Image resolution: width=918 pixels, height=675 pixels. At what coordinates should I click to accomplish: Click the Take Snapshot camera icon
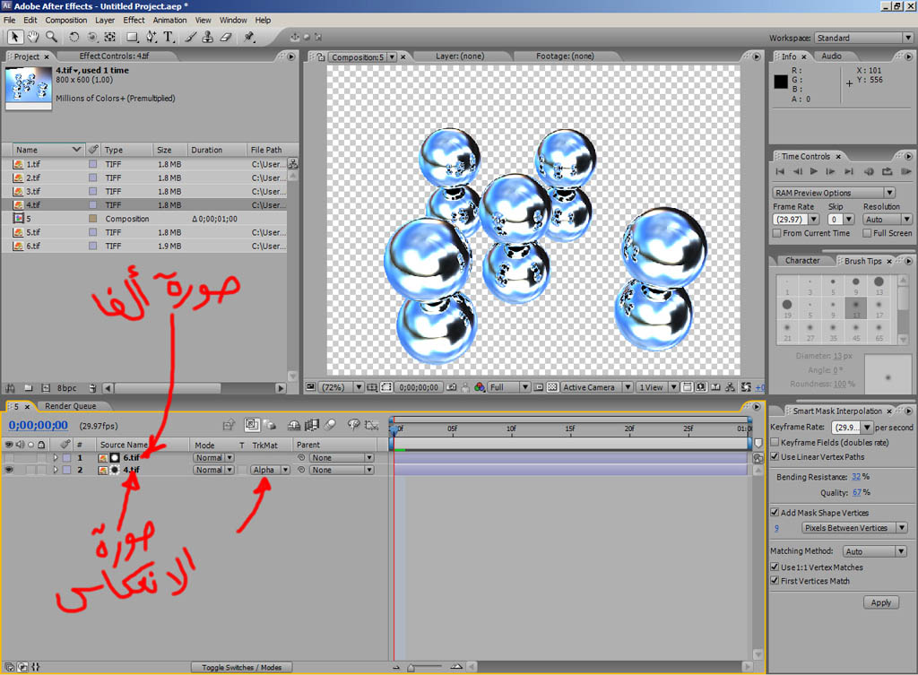(x=451, y=387)
